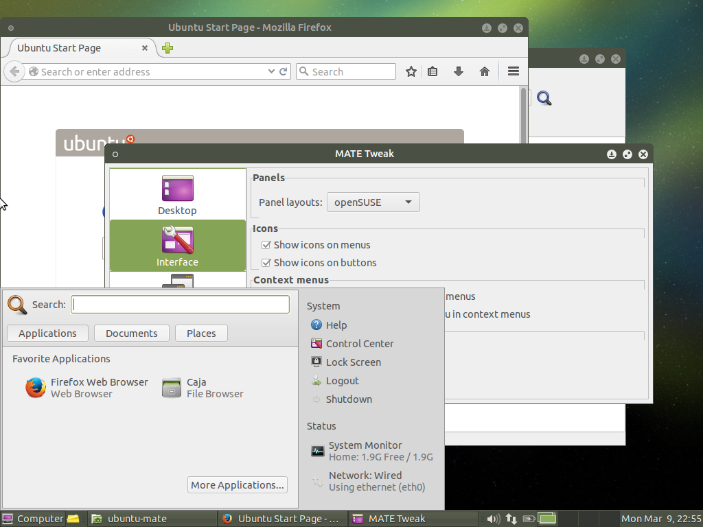Click the Firefox Search box

[x=346, y=71]
